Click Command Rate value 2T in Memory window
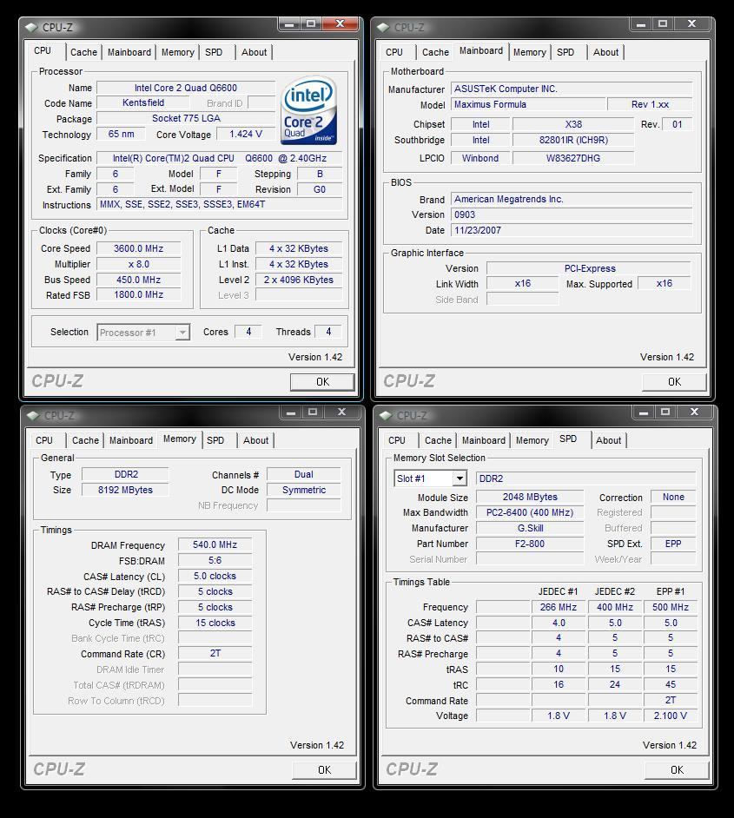This screenshot has height=818, width=734. pos(215,653)
